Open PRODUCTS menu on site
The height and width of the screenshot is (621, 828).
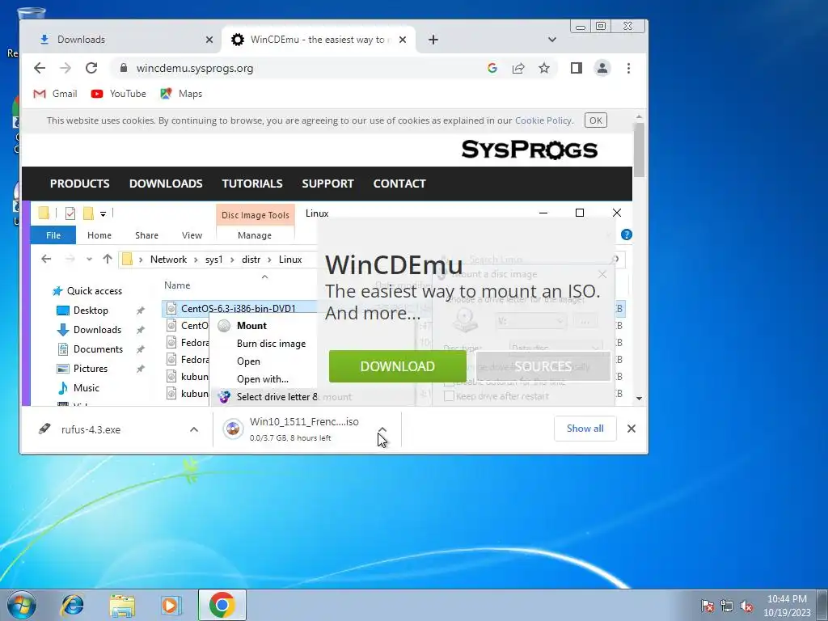coord(80,184)
